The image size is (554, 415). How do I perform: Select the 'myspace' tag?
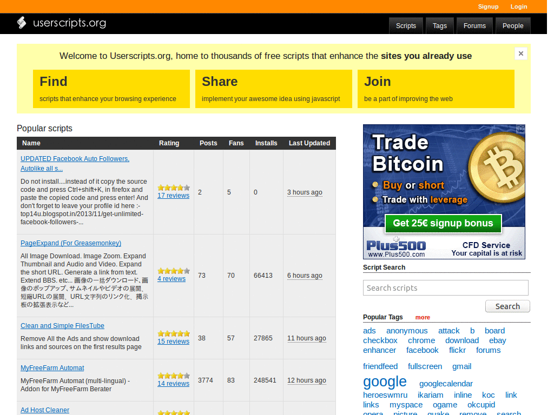pos(406,405)
